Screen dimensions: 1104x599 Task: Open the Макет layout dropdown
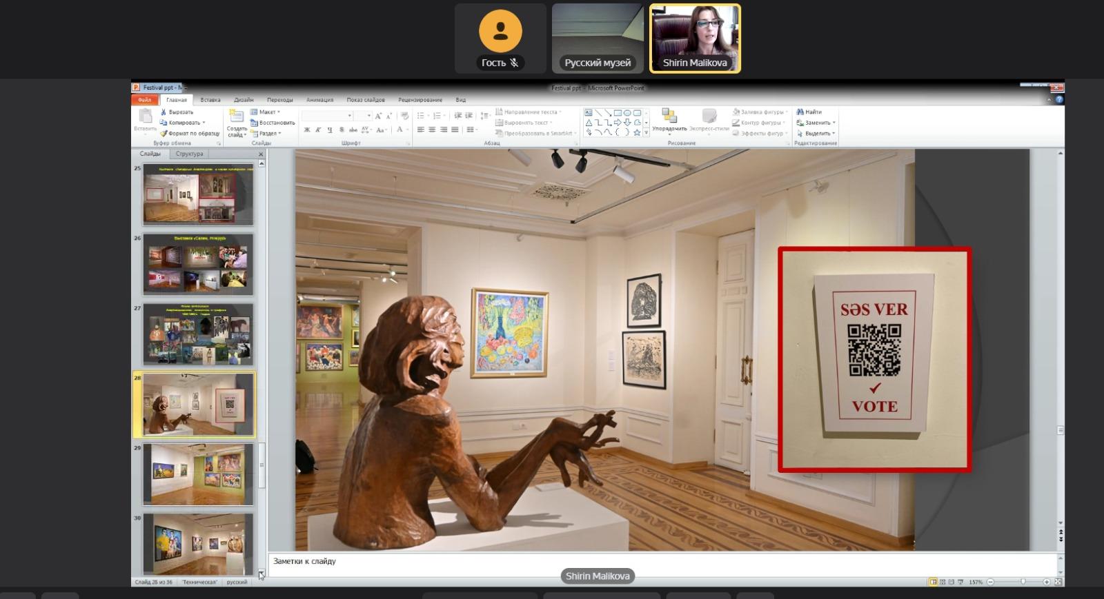tap(265, 112)
